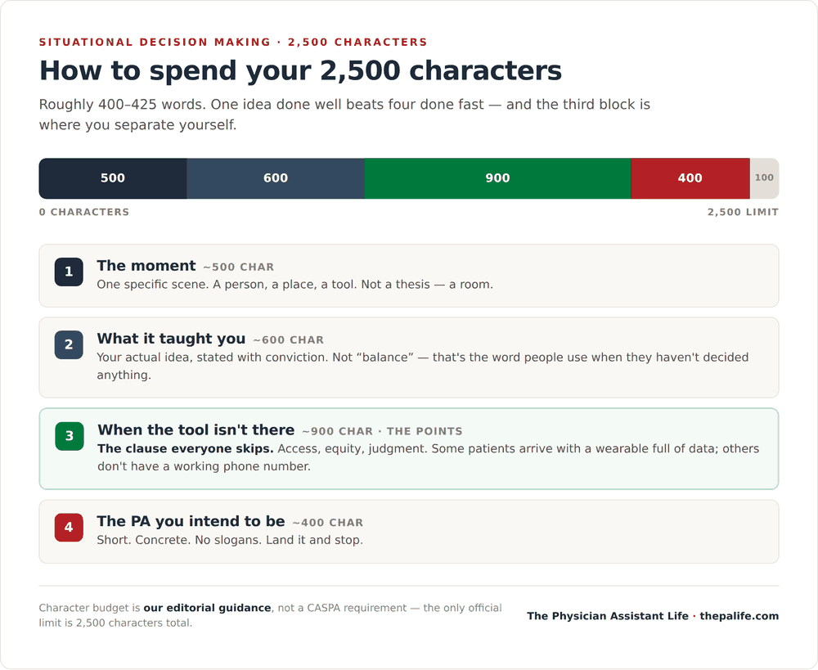Viewport: 818px width, 670px height.
Task: Click the numbered badge 1 icon
Action: click(x=69, y=272)
